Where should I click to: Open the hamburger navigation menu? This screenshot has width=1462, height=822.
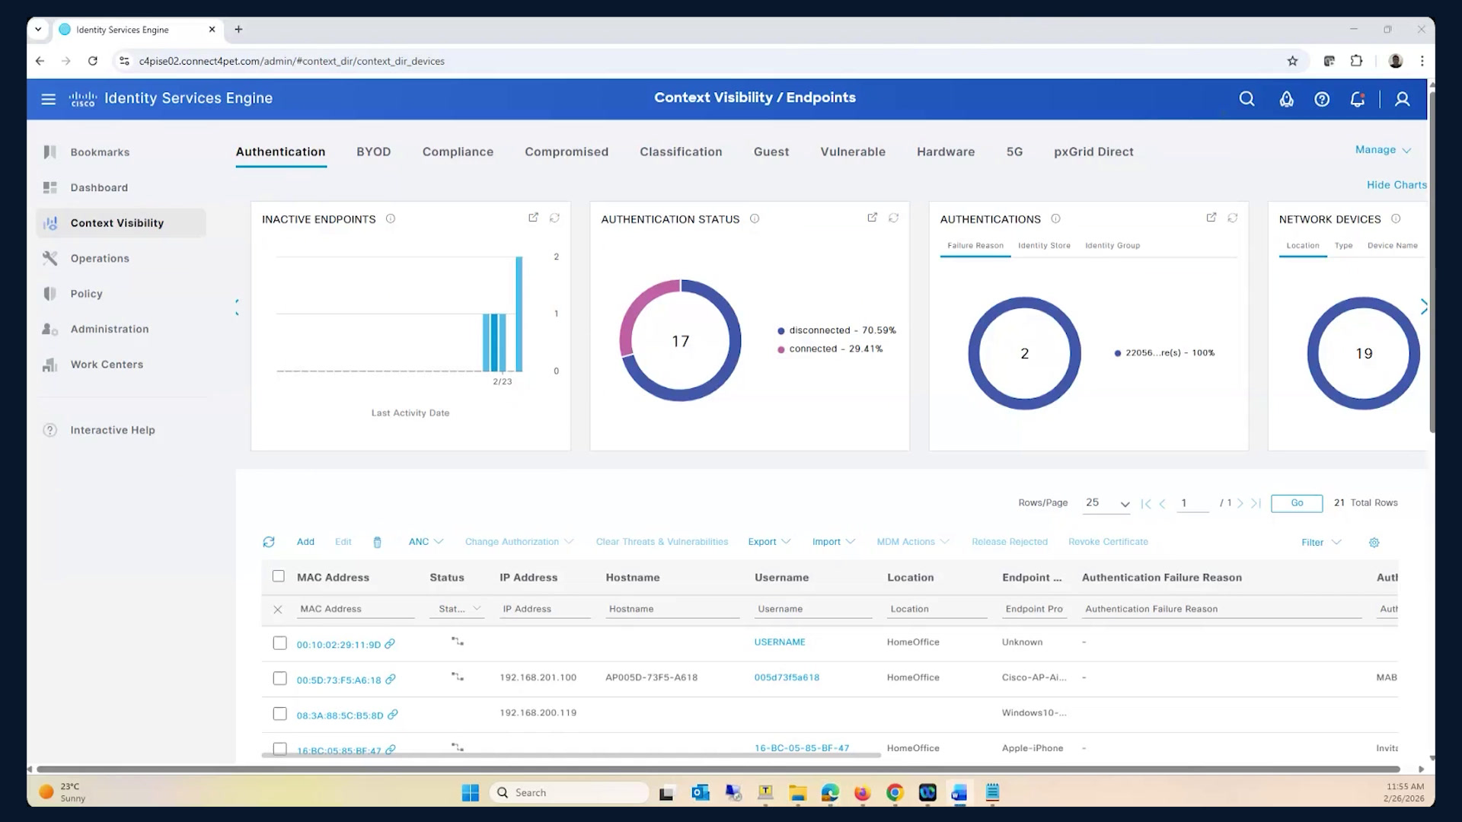(x=48, y=99)
